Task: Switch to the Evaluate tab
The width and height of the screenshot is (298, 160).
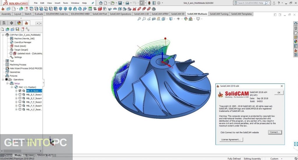Action: coord(39,14)
